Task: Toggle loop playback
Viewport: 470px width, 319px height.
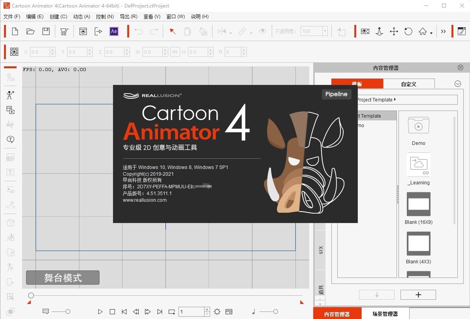Action: coord(171,312)
